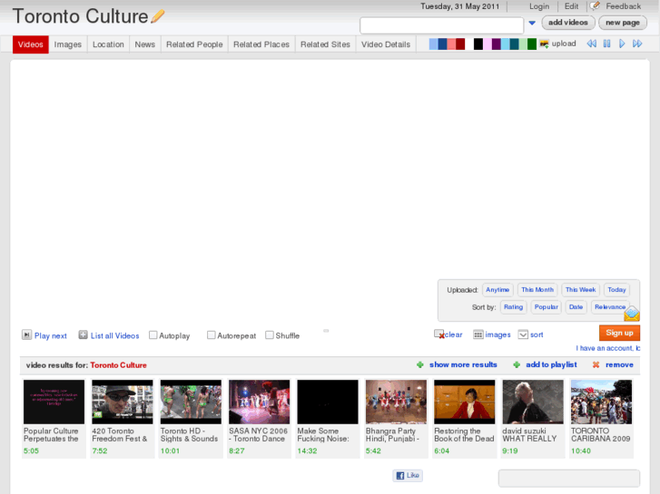Image resolution: width=660 pixels, height=494 pixels.
Task: Click the Play next icon
Action: tap(26, 335)
